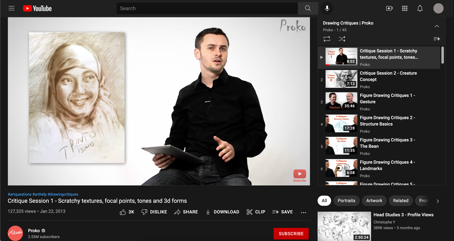Create a clip with scissors icon

[x=256, y=212]
